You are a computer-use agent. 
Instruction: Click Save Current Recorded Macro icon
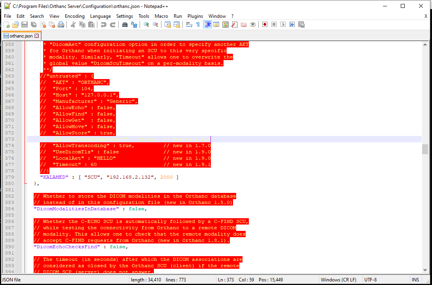point(301,25)
